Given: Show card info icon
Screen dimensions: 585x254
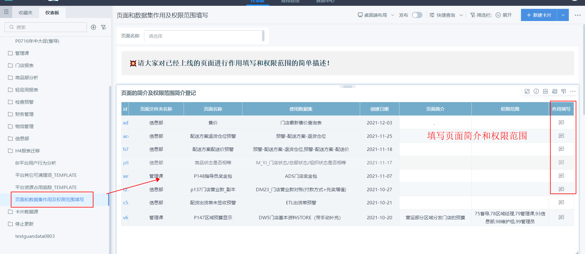Looking at the screenshot, I should [x=536, y=91].
